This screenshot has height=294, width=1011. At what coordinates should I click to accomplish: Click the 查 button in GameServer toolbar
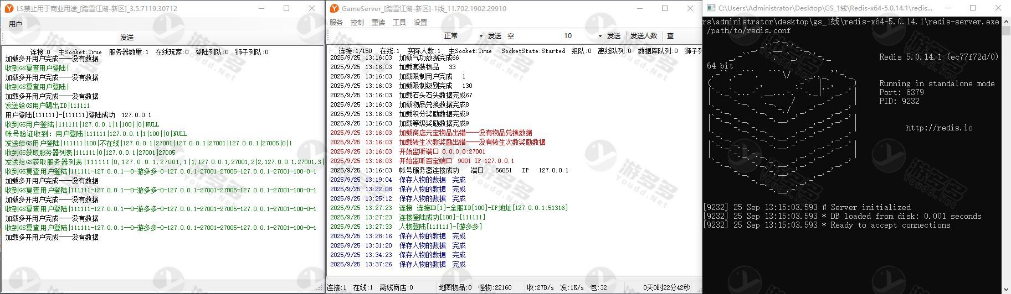coord(670,36)
